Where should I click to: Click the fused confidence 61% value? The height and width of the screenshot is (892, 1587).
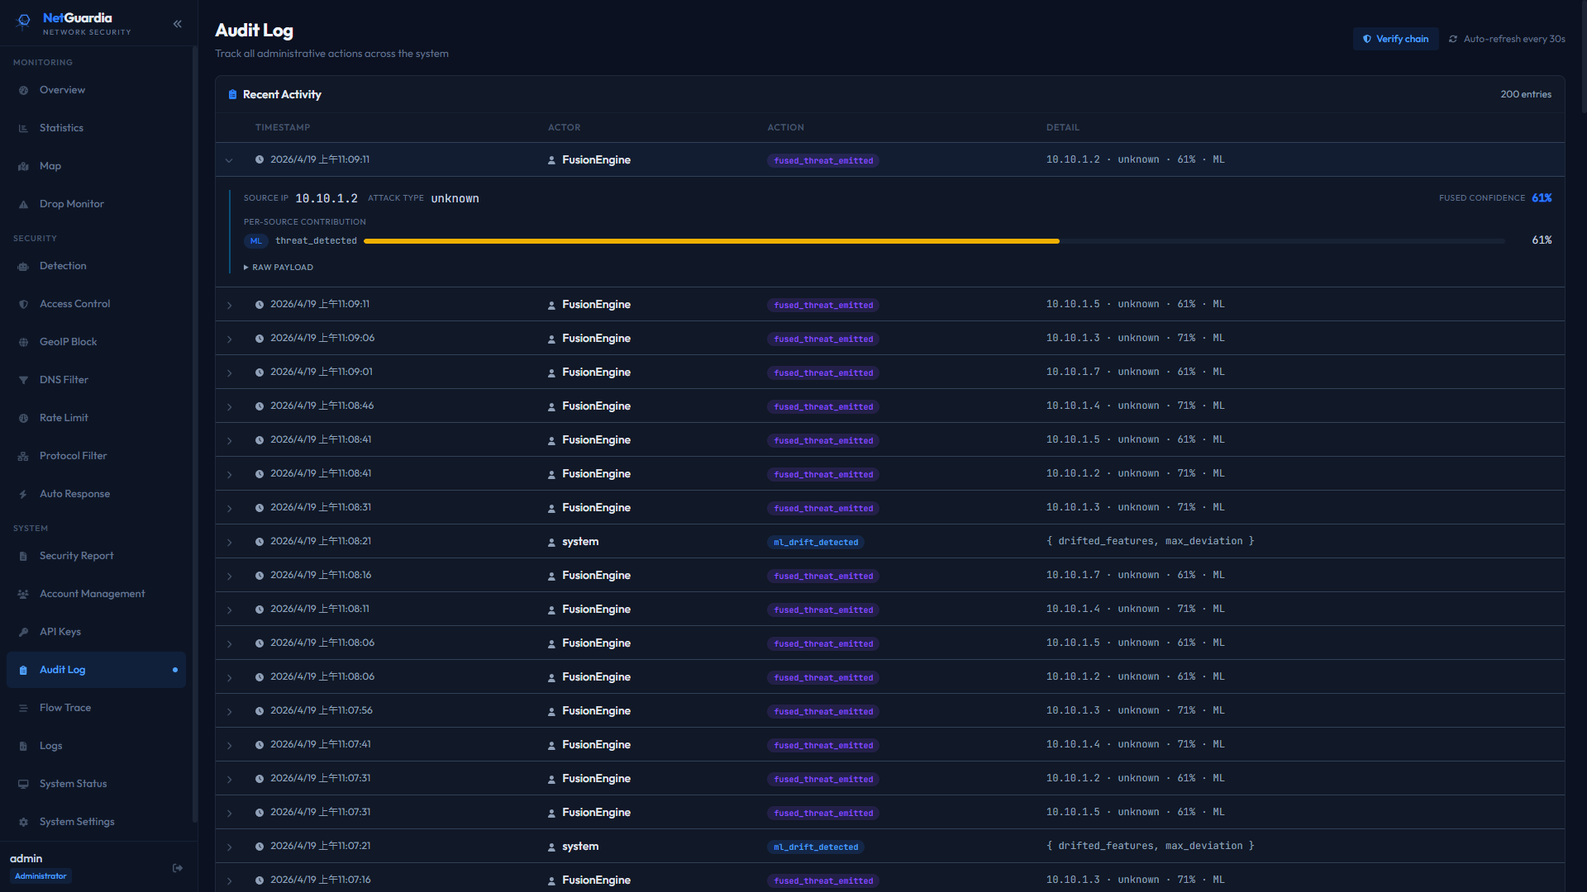click(x=1542, y=198)
